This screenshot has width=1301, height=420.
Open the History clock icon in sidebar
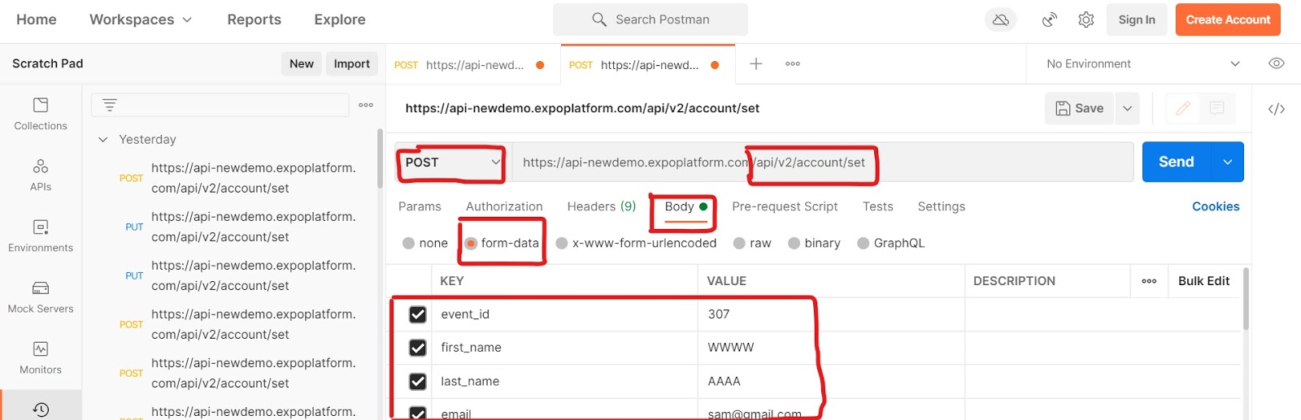click(x=41, y=410)
